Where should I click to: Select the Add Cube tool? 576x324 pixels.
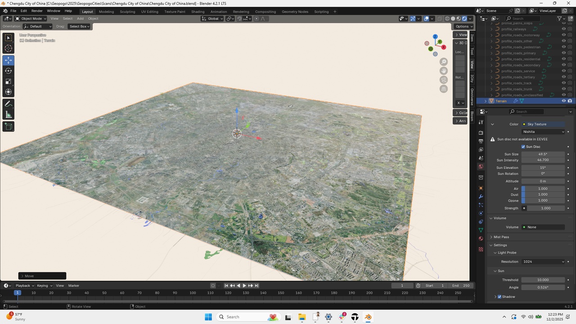pos(9,126)
